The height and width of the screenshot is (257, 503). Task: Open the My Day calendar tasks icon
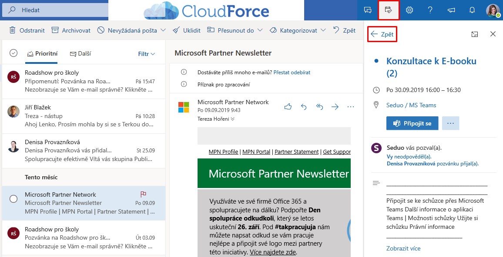[x=389, y=10]
